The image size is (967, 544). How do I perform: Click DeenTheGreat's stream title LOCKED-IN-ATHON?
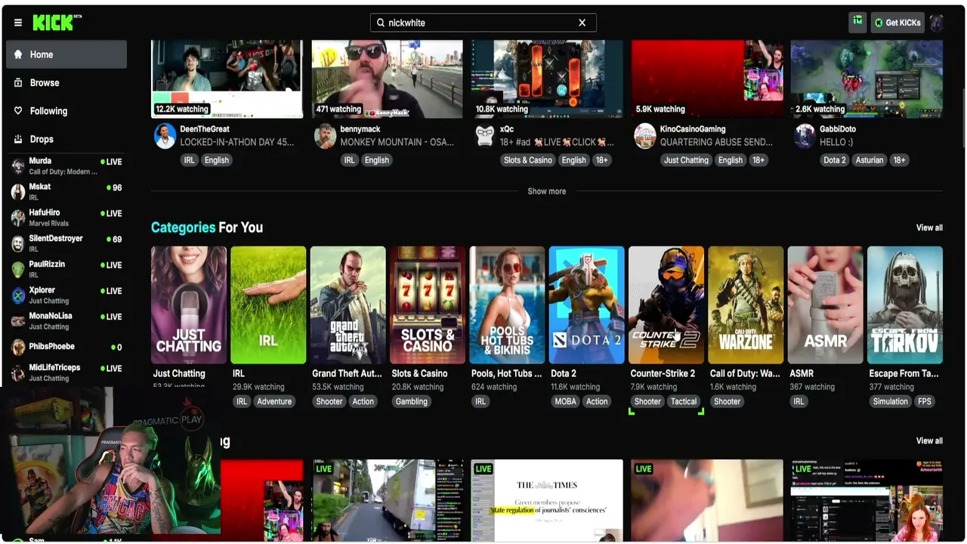coord(237,142)
